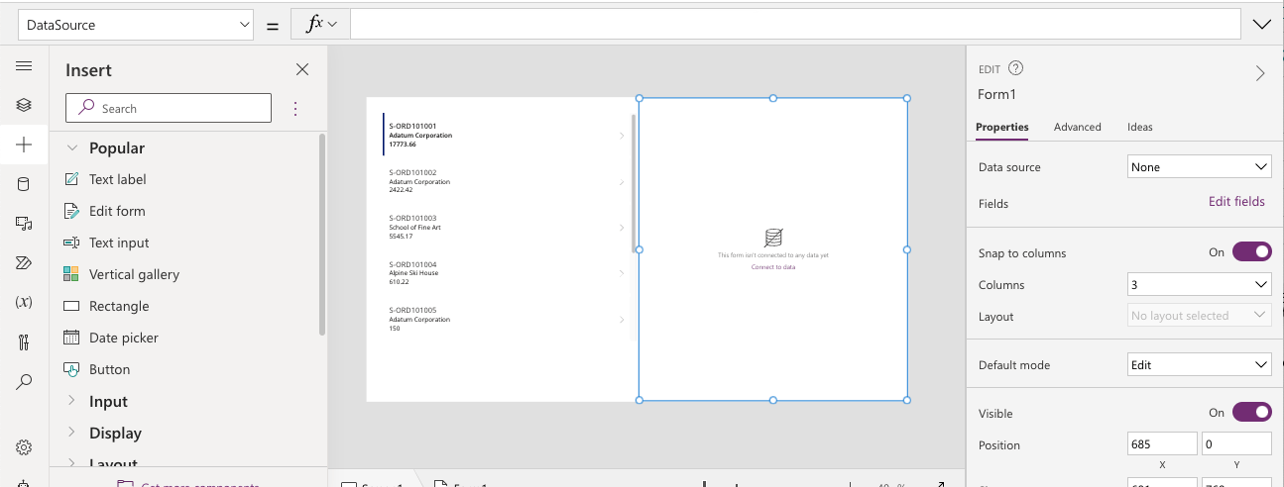Open the Data cylinder icon in sidebar

[24, 184]
